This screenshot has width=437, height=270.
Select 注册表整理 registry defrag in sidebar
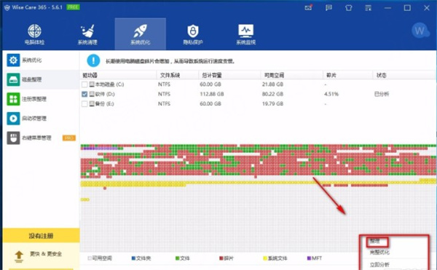pos(41,99)
